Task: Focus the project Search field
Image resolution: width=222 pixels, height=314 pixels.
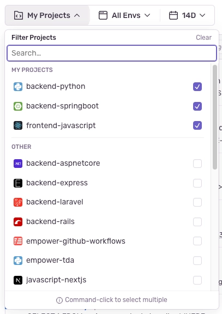Action: (x=112, y=53)
